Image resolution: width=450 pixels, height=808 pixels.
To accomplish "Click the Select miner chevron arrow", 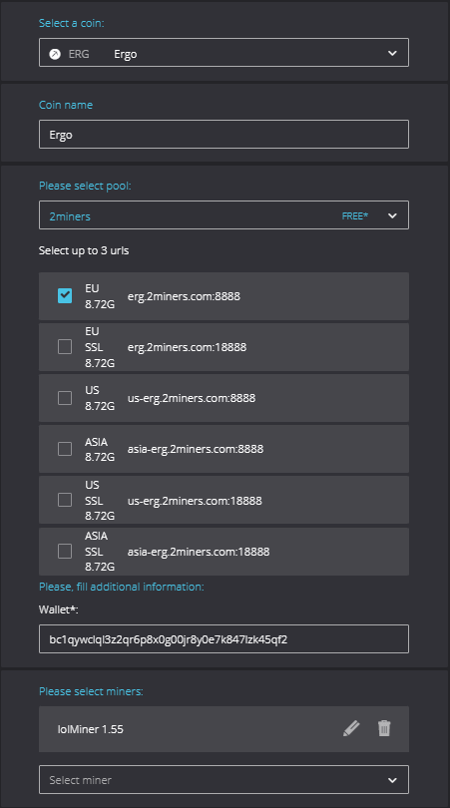I will (x=392, y=780).
